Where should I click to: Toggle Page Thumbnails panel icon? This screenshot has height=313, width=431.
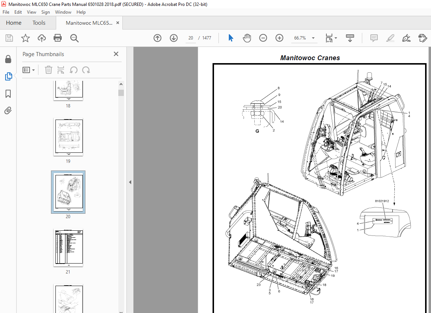pos(9,76)
